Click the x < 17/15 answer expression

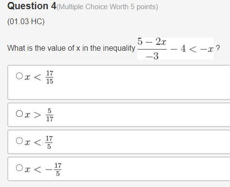click(39, 77)
